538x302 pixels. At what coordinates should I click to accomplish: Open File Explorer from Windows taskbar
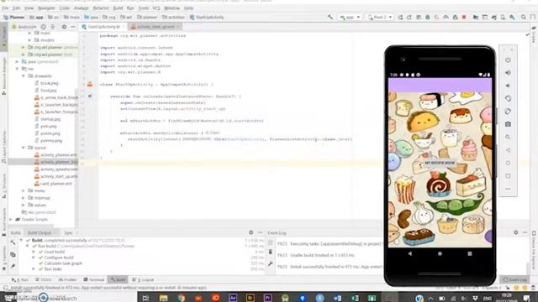pos(163,298)
